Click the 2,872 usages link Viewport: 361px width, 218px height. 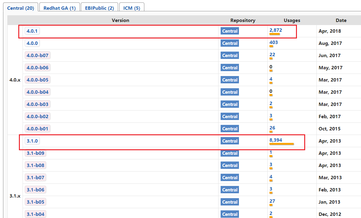point(276,30)
